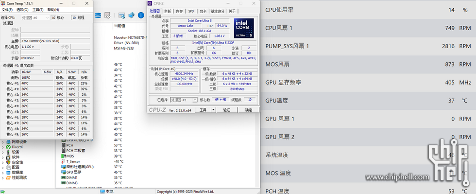Select the 设备 tower icon in tree
476x194 pixels.
[x=9, y=152]
